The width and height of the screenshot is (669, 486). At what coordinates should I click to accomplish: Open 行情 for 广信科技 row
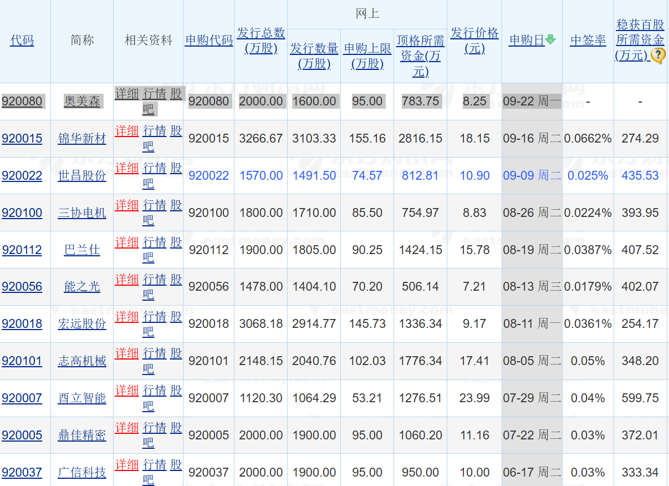pos(155,465)
